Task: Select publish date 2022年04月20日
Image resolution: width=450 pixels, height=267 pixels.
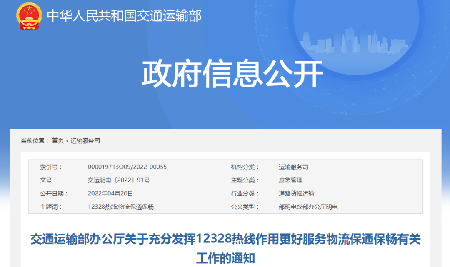Action: (x=110, y=194)
